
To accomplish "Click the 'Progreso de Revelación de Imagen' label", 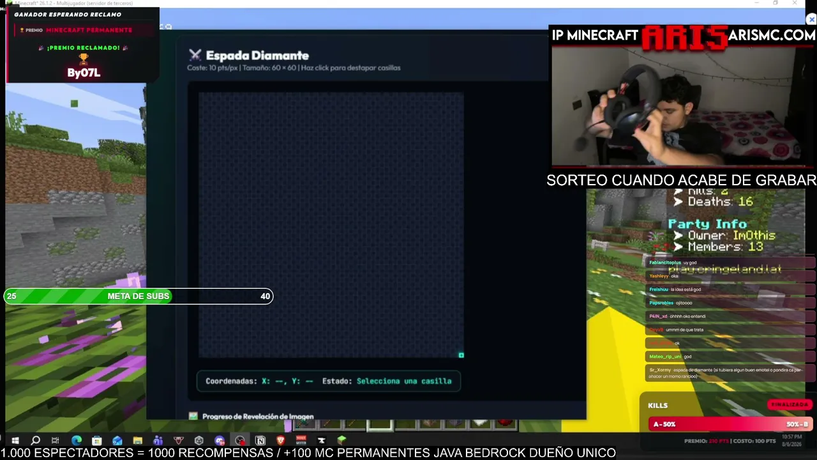I will coord(258,416).
